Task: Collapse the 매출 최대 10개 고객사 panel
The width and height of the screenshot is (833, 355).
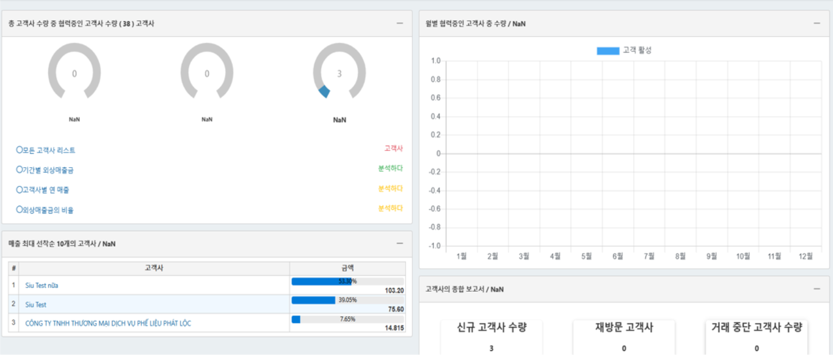Action: tap(399, 244)
